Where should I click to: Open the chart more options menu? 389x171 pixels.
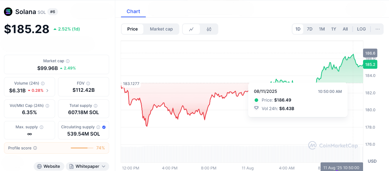[377, 29]
